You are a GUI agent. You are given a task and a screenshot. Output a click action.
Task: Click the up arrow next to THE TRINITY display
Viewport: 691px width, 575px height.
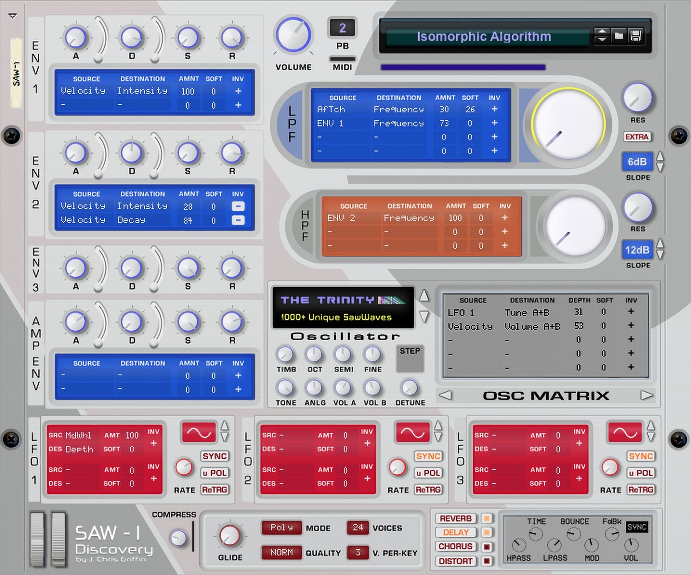[x=424, y=296]
